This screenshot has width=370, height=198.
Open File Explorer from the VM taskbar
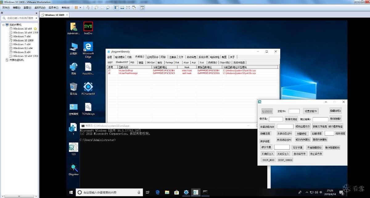pos(167,192)
